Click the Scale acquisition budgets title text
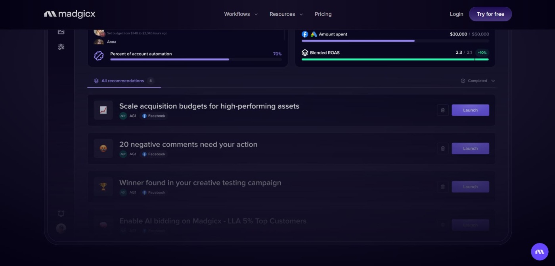The height and width of the screenshot is (266, 555). pos(209,106)
